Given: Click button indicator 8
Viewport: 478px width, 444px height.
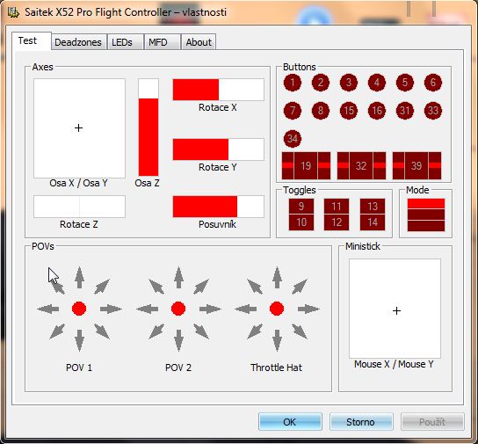Looking at the screenshot, I should (321, 111).
